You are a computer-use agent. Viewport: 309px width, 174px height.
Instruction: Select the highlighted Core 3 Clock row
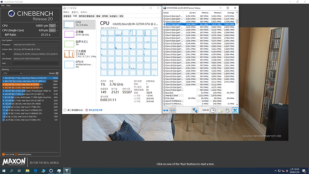(199, 24)
